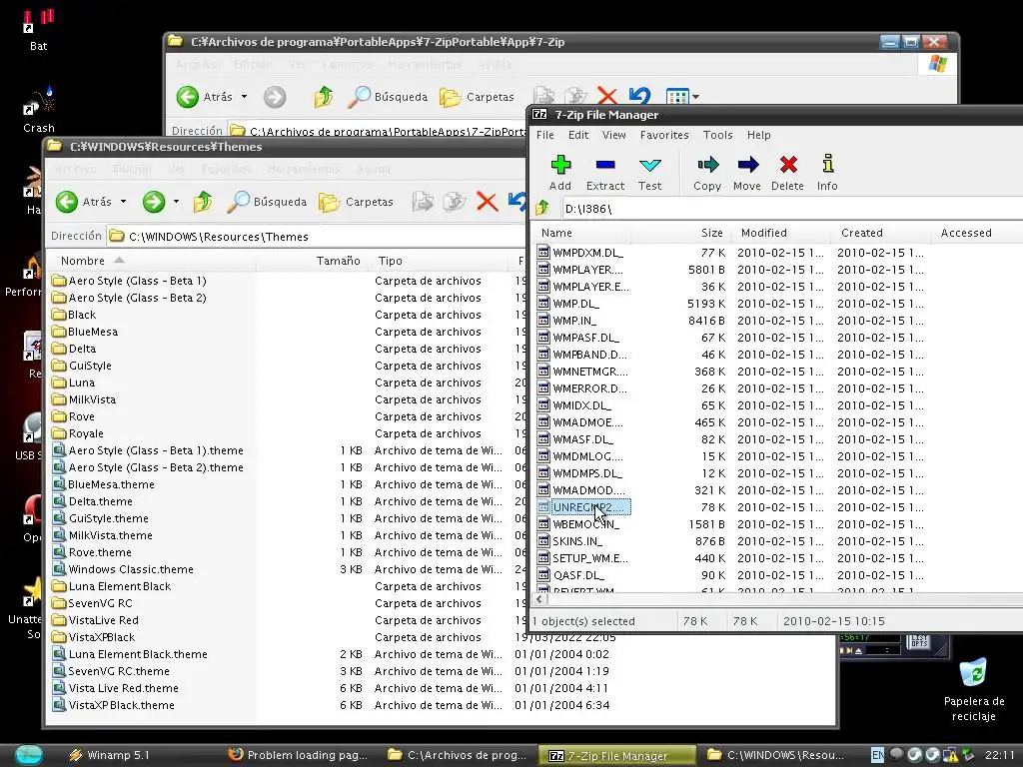Viewport: 1023px width, 767px height.
Task: Open the View menu in 7-Zip
Action: coord(614,135)
